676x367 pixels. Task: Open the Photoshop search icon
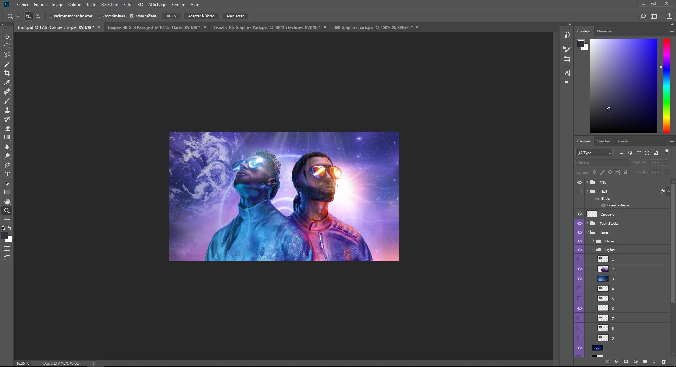pyautogui.click(x=643, y=16)
